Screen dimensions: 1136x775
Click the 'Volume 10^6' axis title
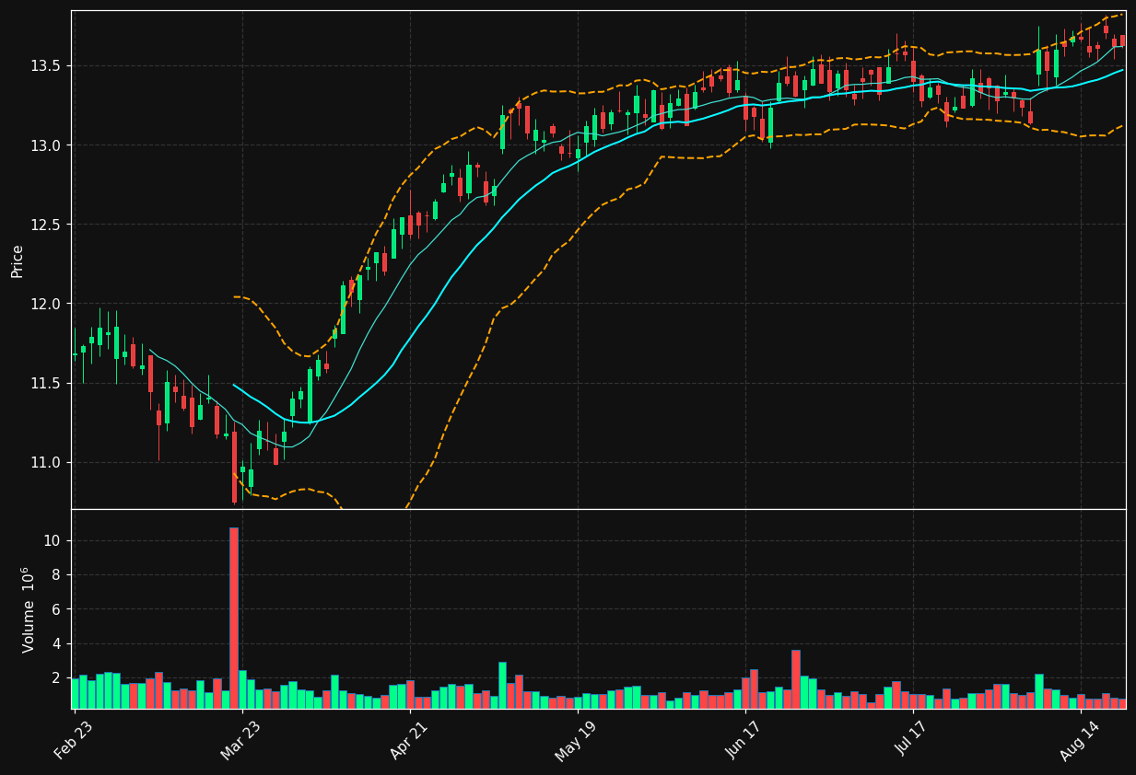click(28, 609)
